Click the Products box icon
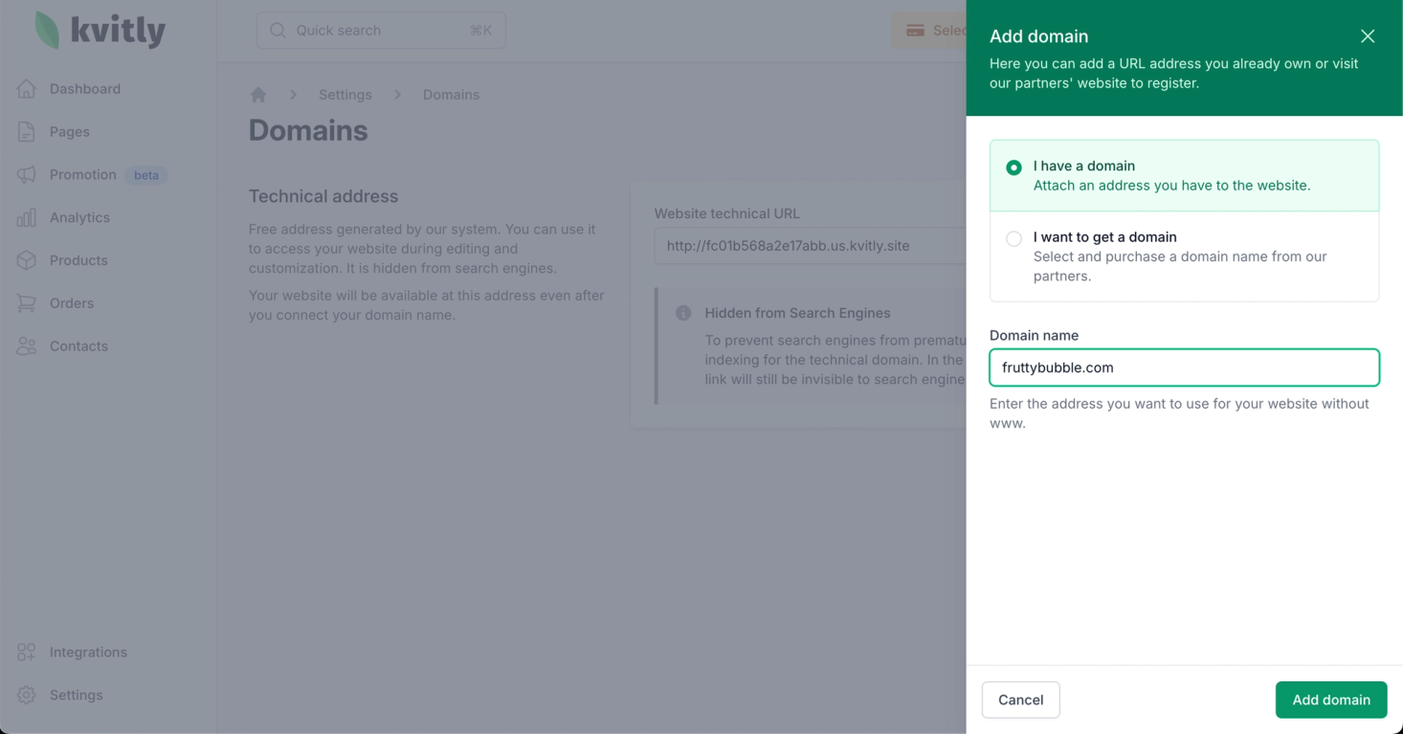This screenshot has height=734, width=1403. coord(27,260)
